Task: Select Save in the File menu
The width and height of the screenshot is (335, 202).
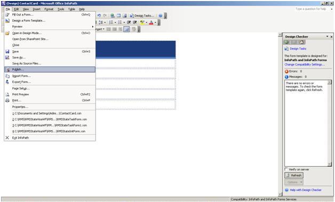Action: coord(50,52)
